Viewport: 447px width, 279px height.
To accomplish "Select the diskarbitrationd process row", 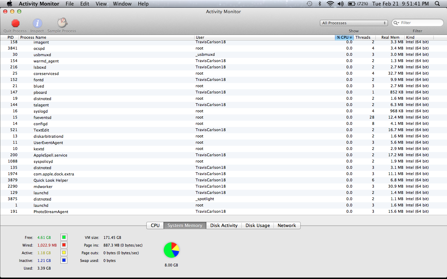I will click(x=223, y=136).
